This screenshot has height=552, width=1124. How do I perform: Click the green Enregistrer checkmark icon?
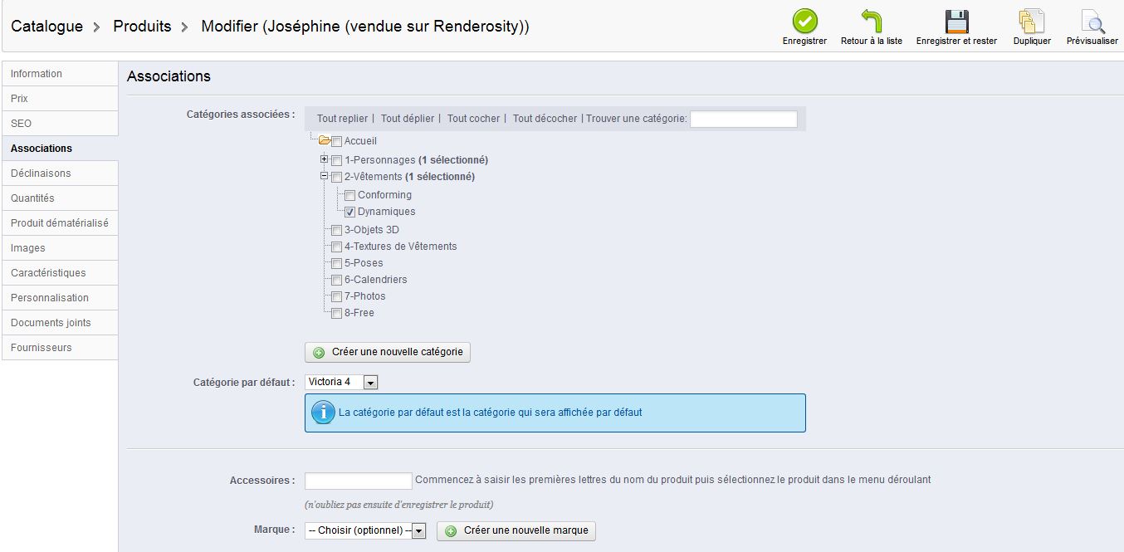coord(804,21)
